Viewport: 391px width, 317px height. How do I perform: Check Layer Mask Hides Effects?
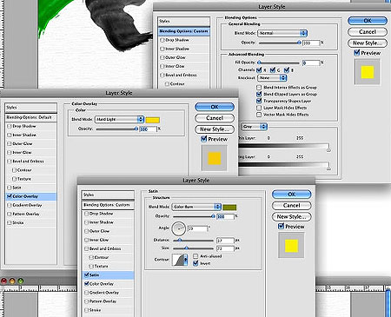point(259,108)
